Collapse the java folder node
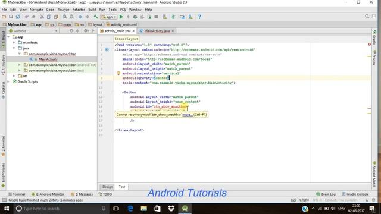Image resolution: width=381 pixels, height=214 pixels. click(14, 48)
